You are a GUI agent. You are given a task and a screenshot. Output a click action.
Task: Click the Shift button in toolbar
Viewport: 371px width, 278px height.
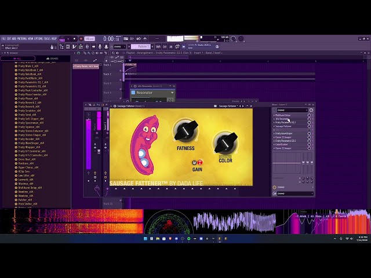coord(158,46)
